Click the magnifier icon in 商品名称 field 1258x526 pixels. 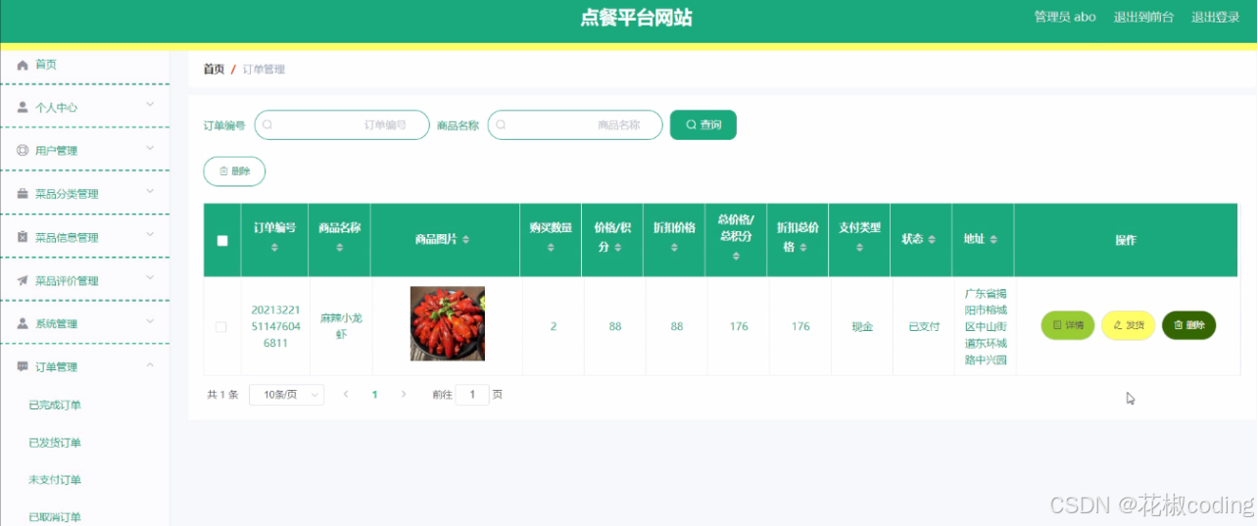(x=501, y=125)
